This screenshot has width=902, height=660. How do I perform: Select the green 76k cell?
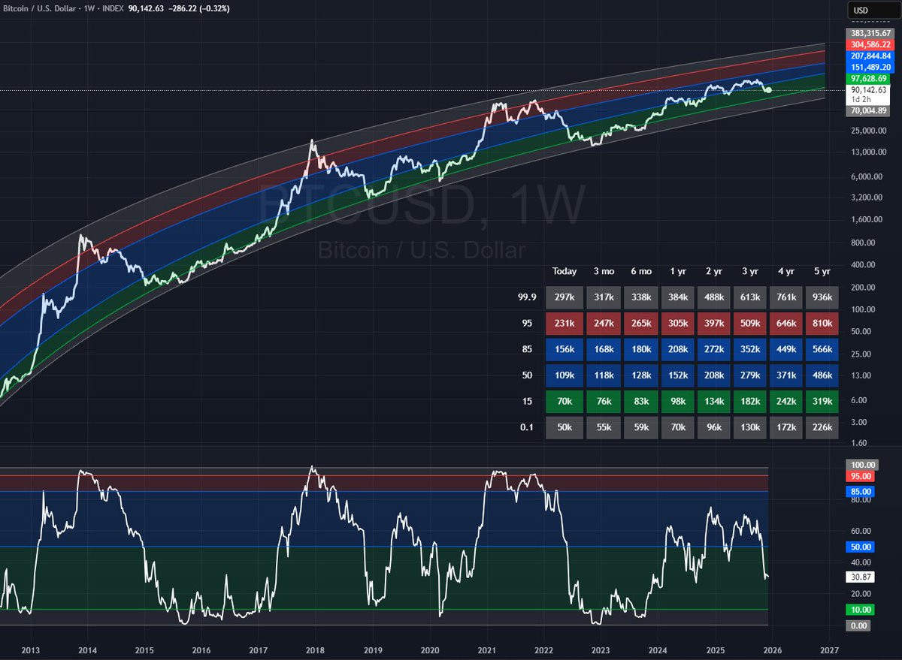click(x=604, y=401)
